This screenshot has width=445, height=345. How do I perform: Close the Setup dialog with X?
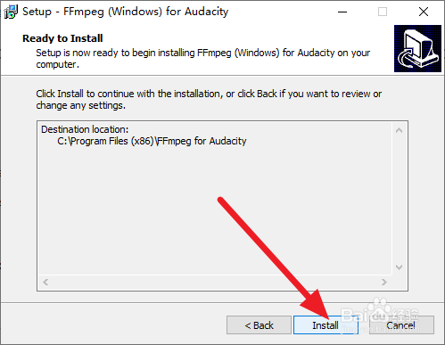click(x=424, y=12)
